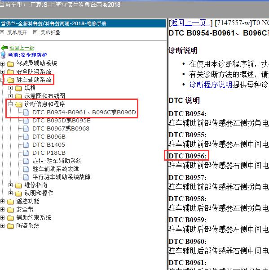Click the 规格 folder icon
The image size is (269, 270).
[18, 88]
